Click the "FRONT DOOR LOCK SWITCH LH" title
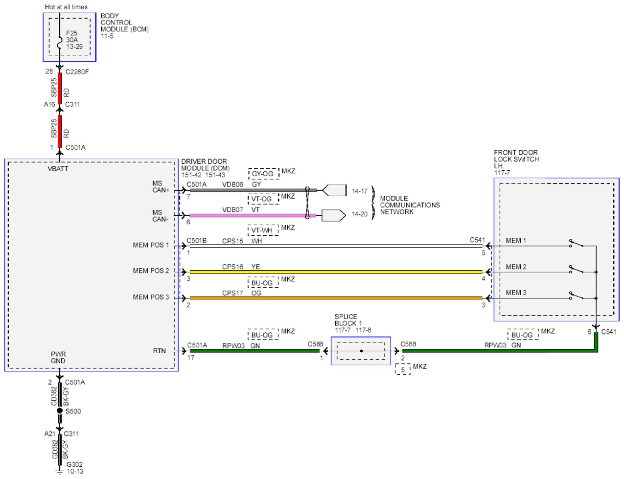The width and height of the screenshot is (624, 479). point(516,159)
